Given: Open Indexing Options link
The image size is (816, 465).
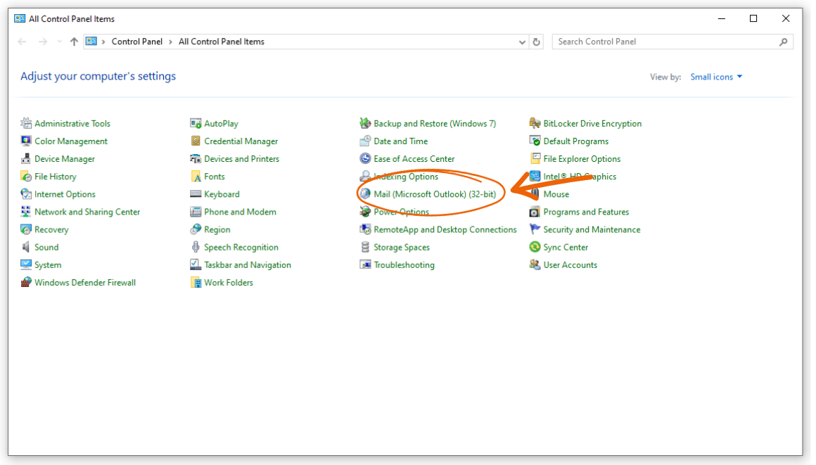Looking at the screenshot, I should click(x=406, y=177).
